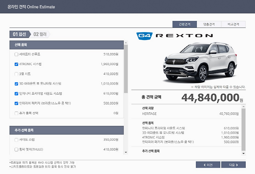Select the 사이드 스텝 add-on
Image resolution: width=255 pixels, height=174 pixels.
pyautogui.click(x=16, y=140)
